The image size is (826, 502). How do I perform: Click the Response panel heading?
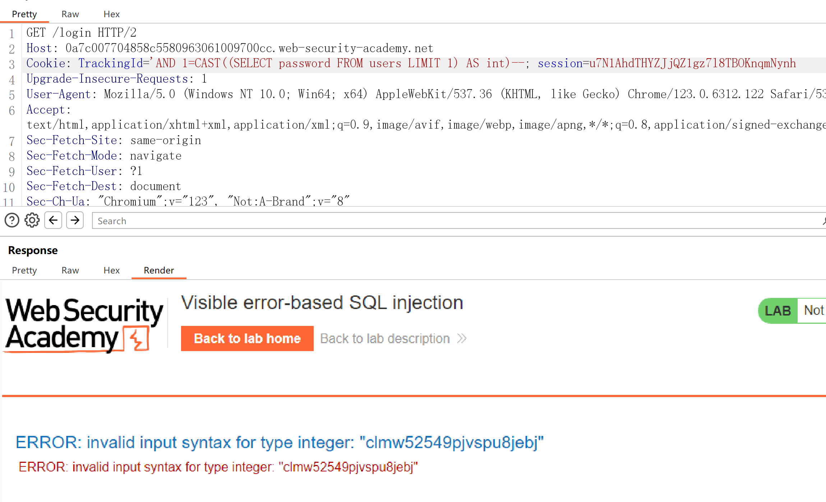33,250
